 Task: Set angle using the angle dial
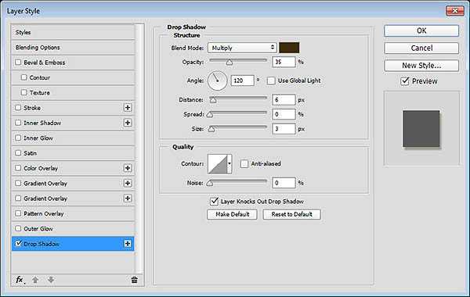(217, 81)
